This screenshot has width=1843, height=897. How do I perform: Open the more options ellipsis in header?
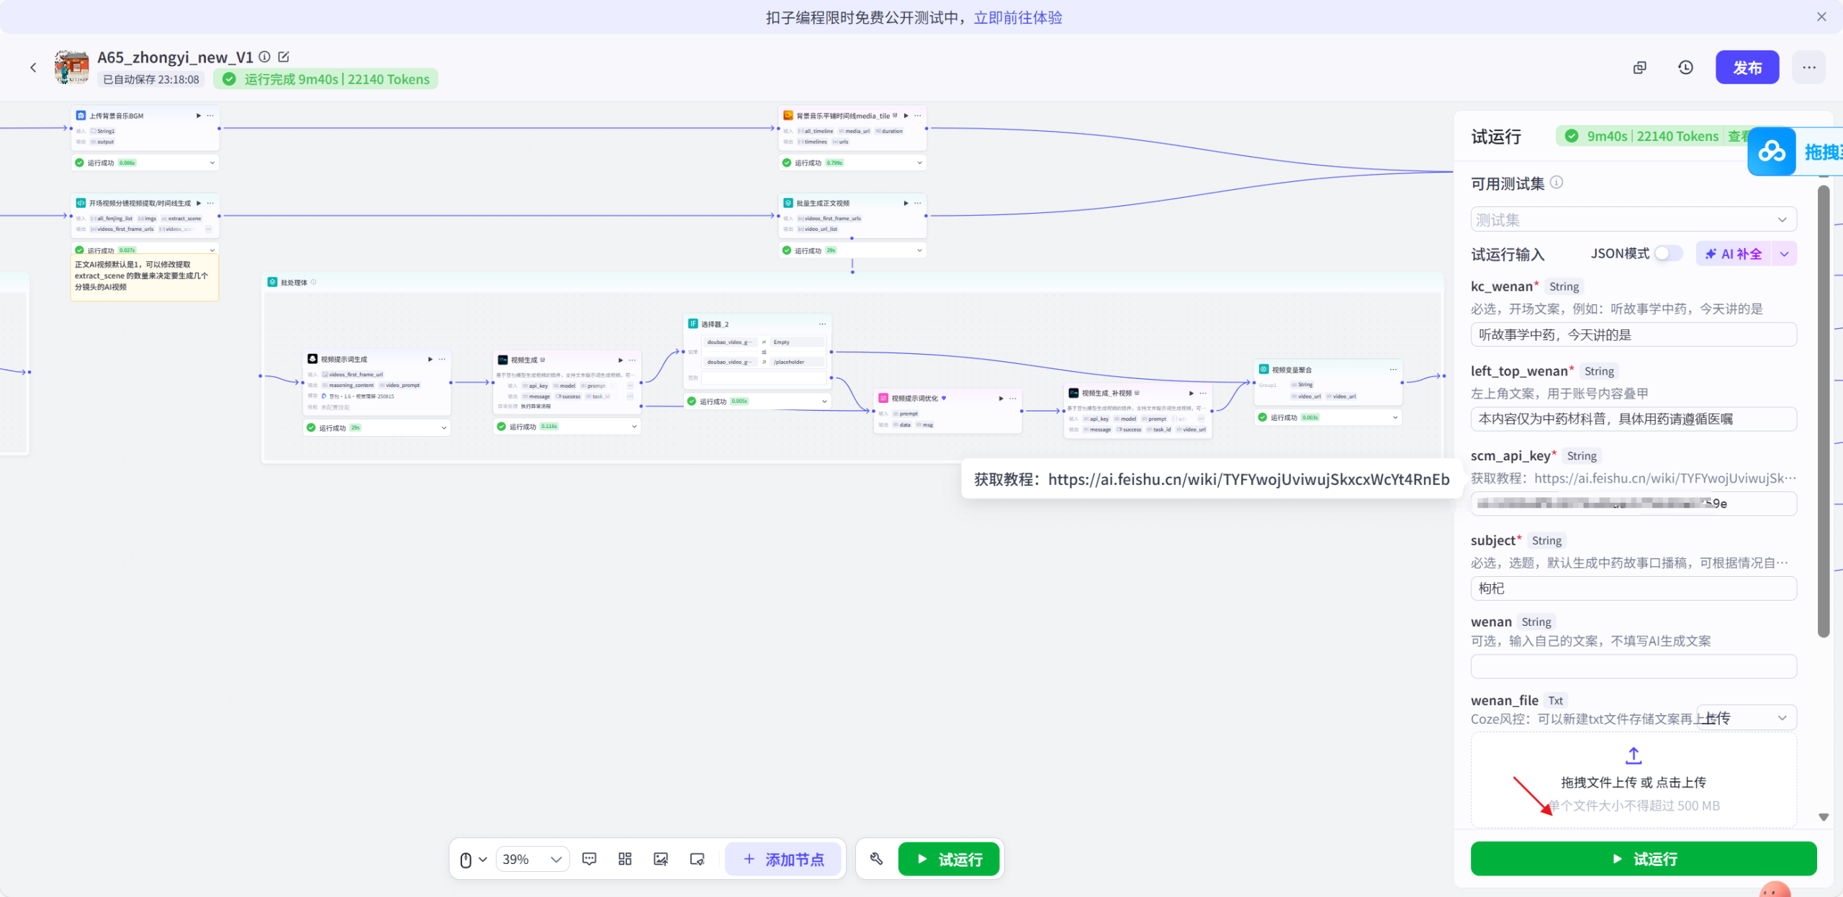pos(1808,68)
